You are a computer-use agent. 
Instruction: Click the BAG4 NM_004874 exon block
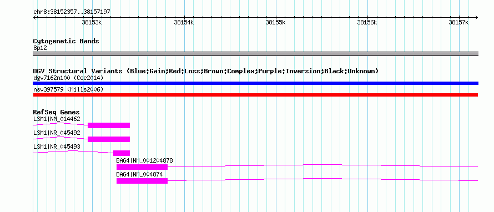click(x=142, y=181)
